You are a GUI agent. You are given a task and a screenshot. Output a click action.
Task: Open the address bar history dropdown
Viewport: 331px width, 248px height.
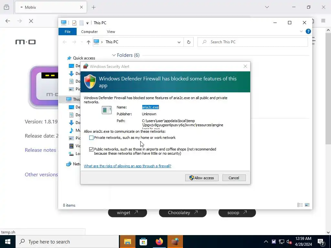point(179,42)
